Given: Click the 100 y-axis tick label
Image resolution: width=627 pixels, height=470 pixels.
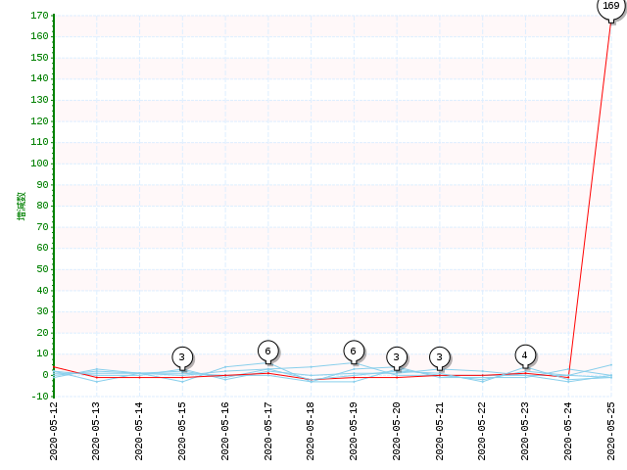Looking at the screenshot, I should [x=39, y=164].
